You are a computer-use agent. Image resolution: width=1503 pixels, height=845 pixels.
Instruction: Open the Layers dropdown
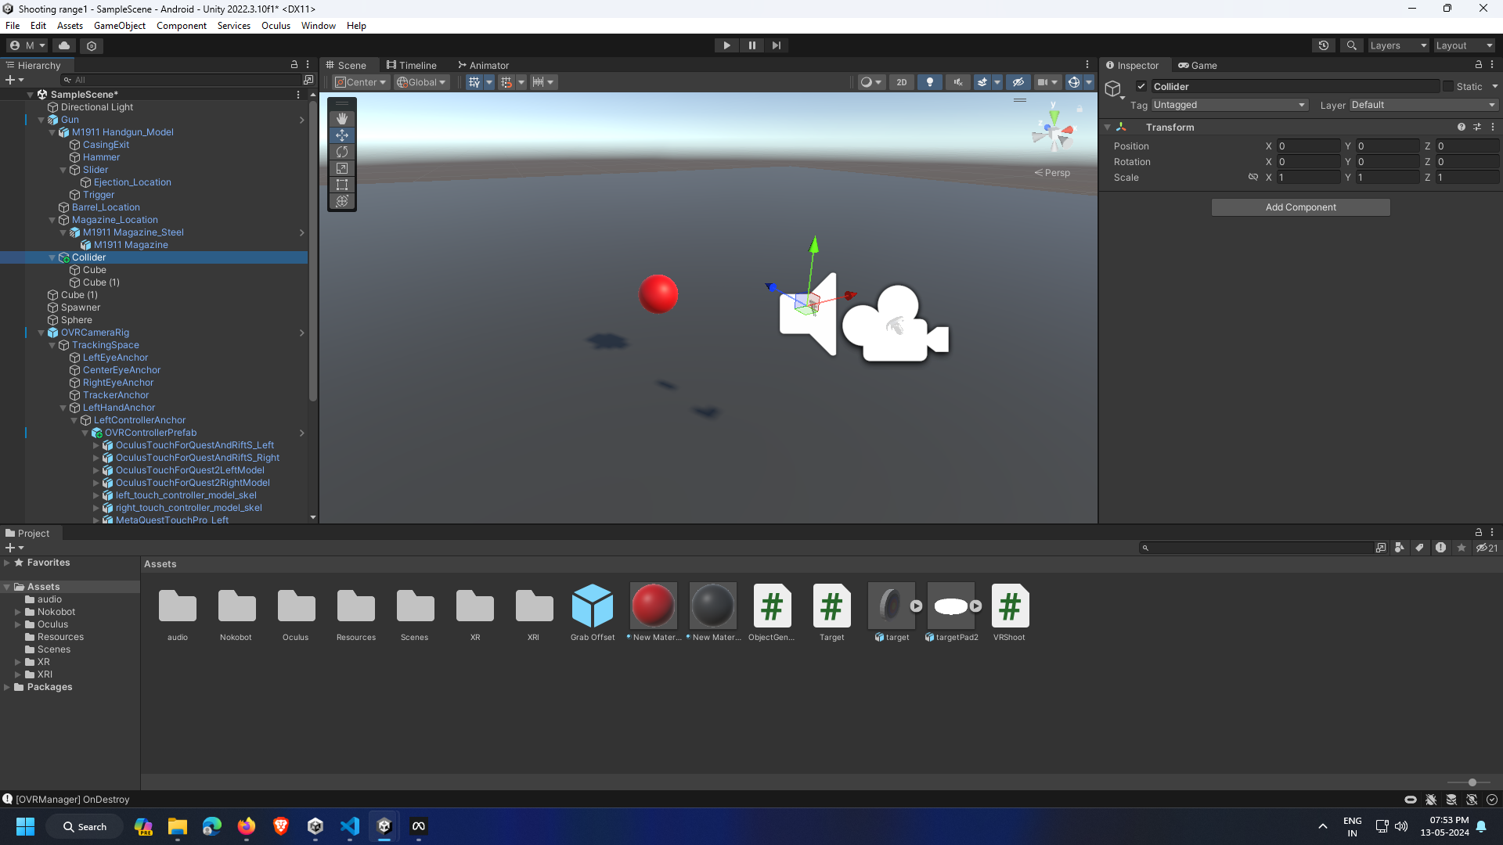tap(1398, 45)
